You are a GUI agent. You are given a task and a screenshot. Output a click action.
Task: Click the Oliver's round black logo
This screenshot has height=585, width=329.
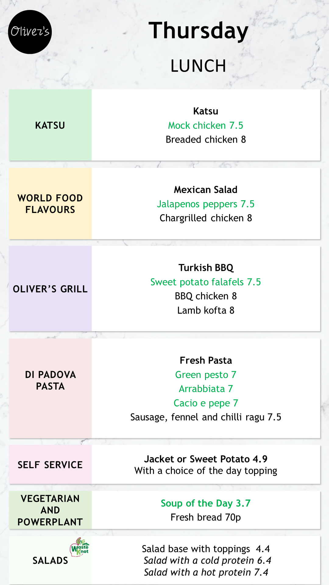[30, 32]
